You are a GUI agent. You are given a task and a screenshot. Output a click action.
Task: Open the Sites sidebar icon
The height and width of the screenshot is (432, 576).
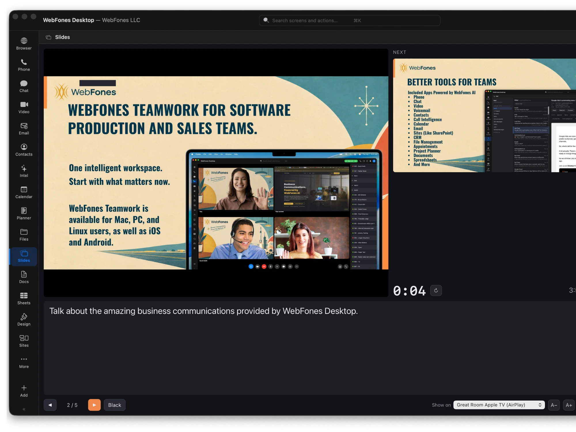[24, 341]
